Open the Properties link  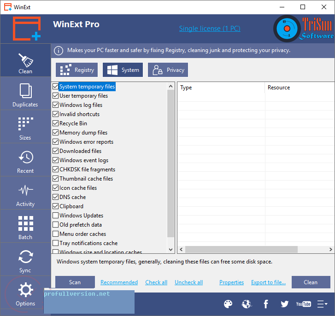232,282
